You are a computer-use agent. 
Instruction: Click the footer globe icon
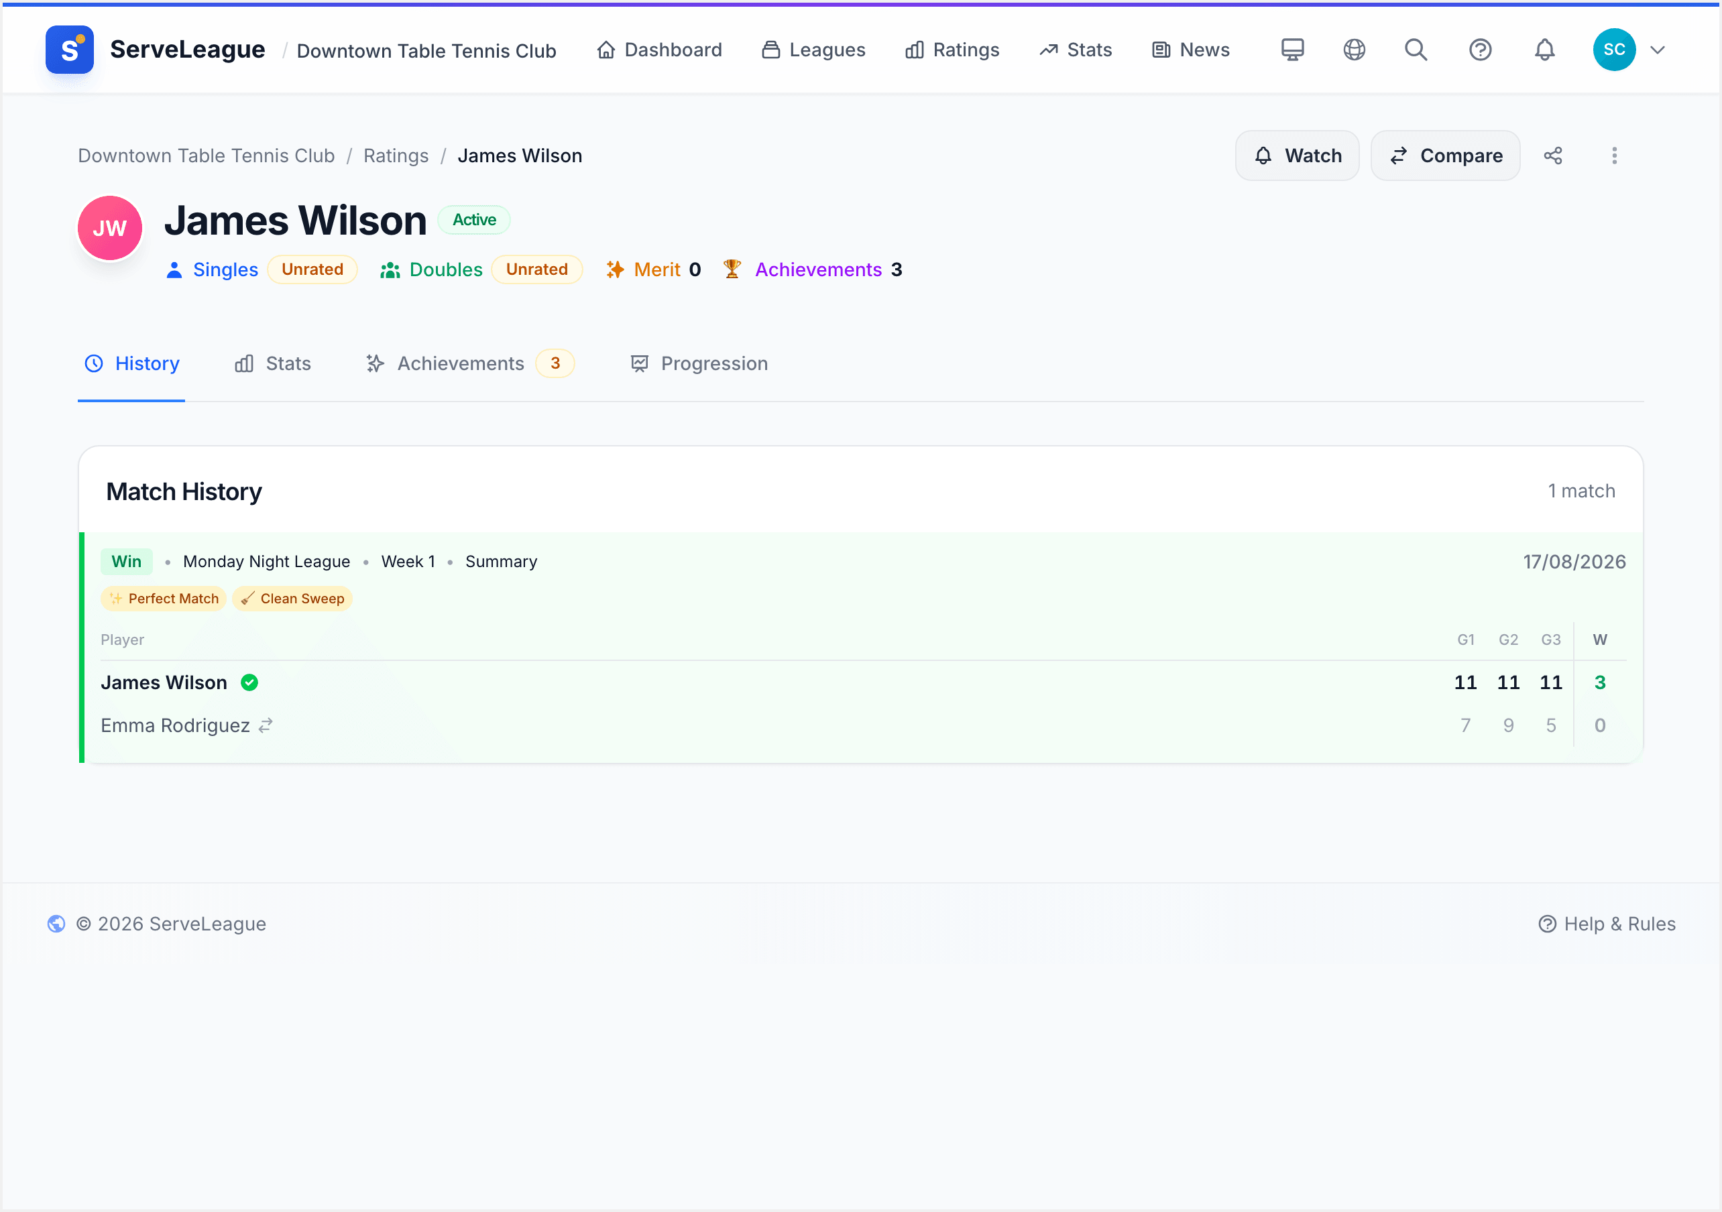point(56,923)
